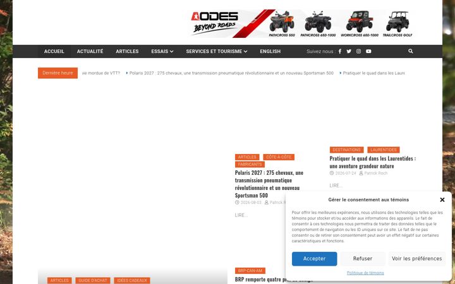
Task: Click the Dernière heure label
Action: [x=58, y=73]
